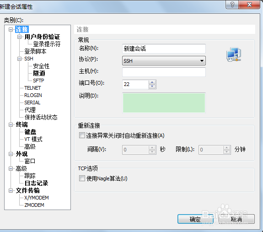Toggle 使用Nagle算法 checkbox
This screenshot has width=263, height=232.
(x=82, y=178)
